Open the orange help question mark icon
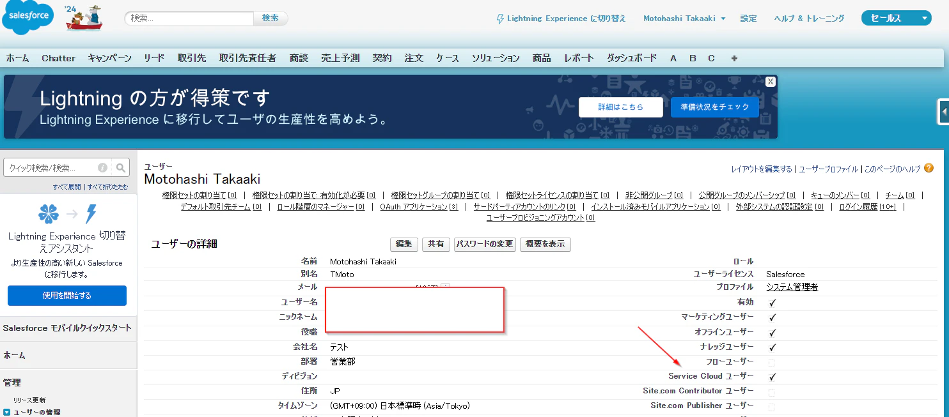The image size is (949, 417). click(929, 169)
